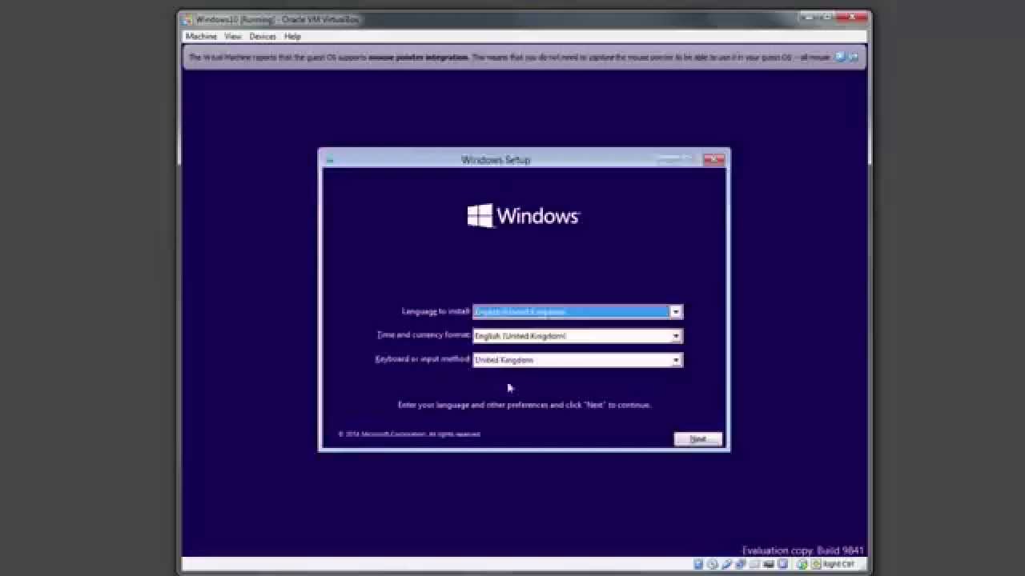This screenshot has height=576, width=1025.
Task: Click the Microsoft Corporation copyright text
Action: pos(409,434)
